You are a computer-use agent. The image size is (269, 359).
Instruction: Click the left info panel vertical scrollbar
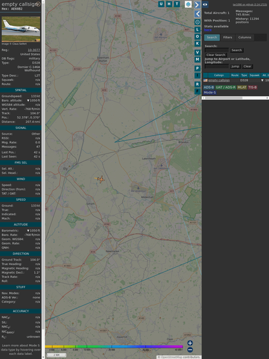43,179
